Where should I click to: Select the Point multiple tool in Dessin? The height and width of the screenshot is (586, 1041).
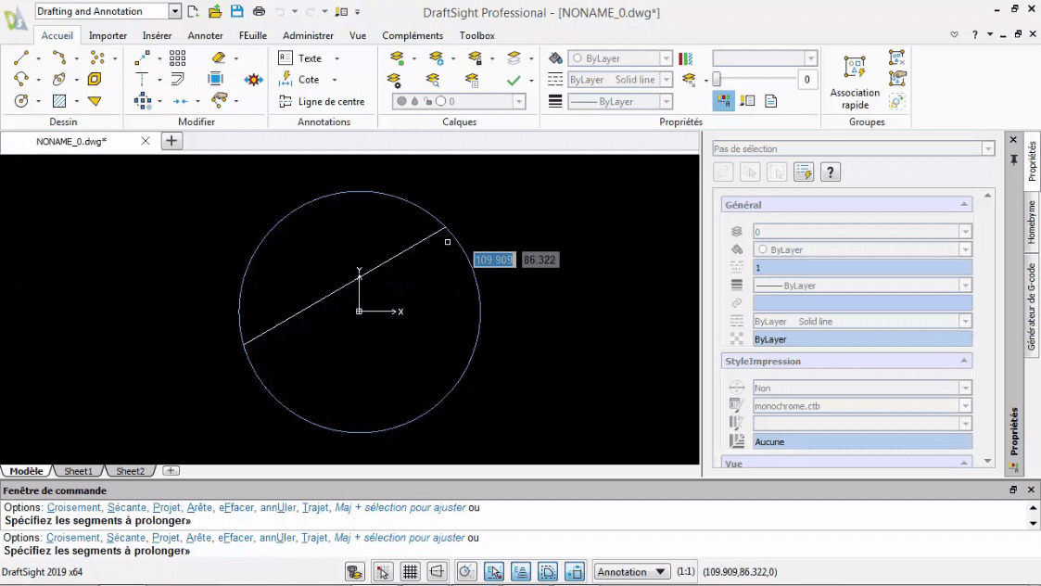[97, 58]
